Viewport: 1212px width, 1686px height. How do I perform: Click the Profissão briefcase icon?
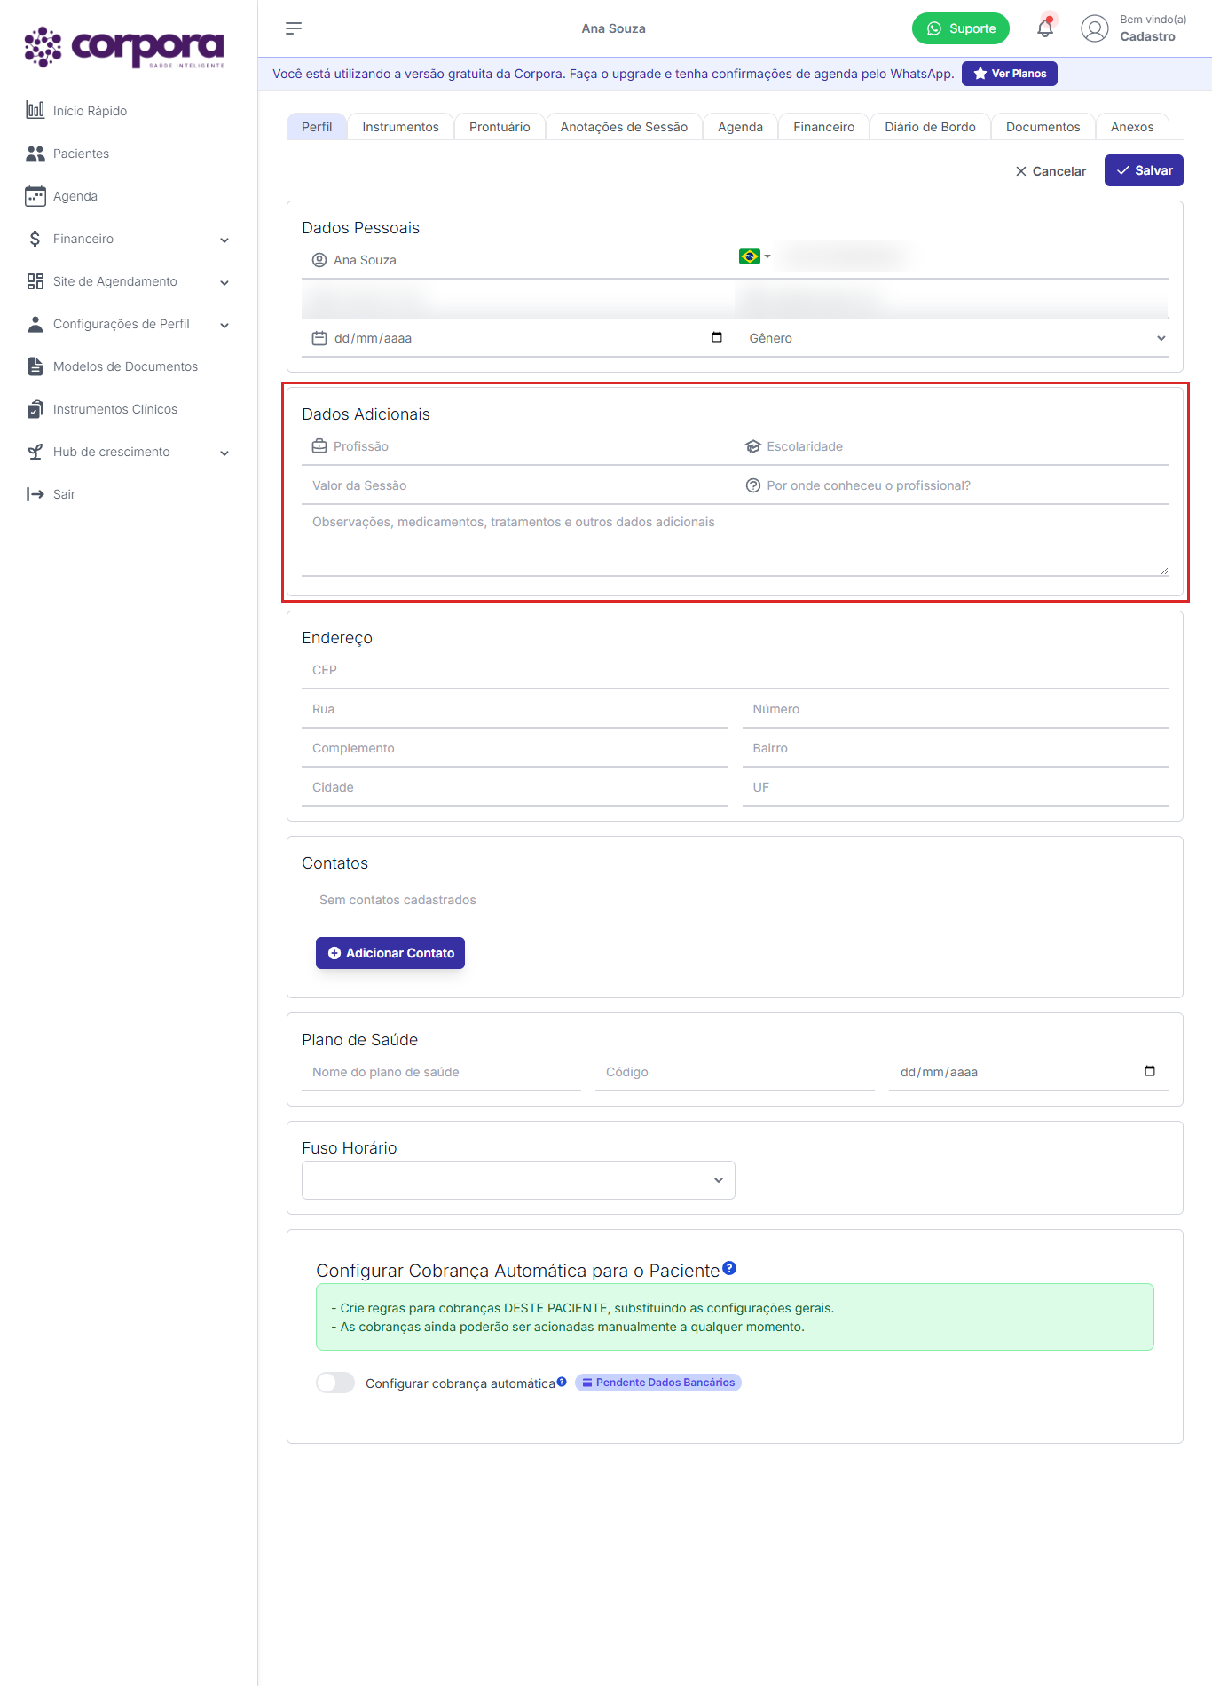[x=319, y=446]
